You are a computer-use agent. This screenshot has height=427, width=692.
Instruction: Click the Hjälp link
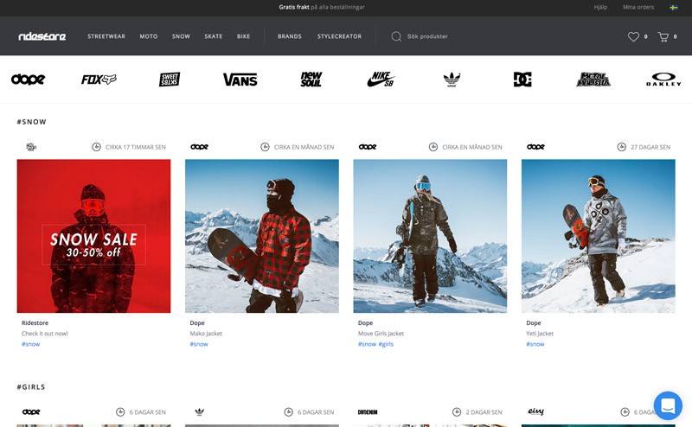tap(600, 7)
